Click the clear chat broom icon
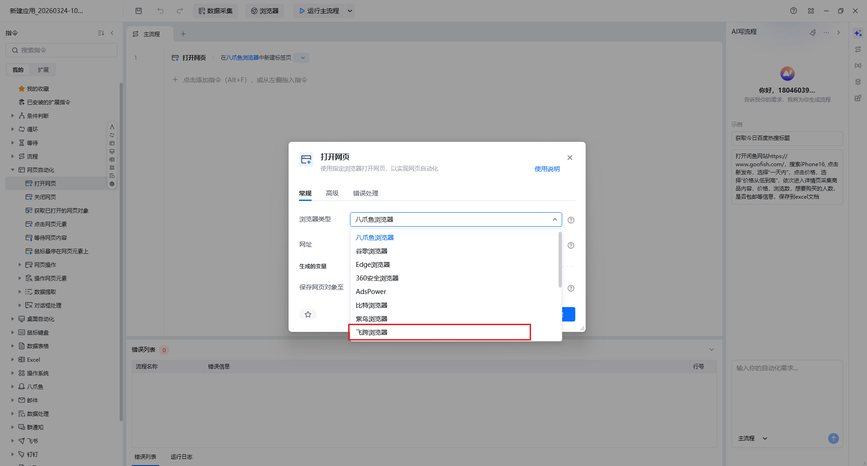867x466 pixels. click(813, 33)
